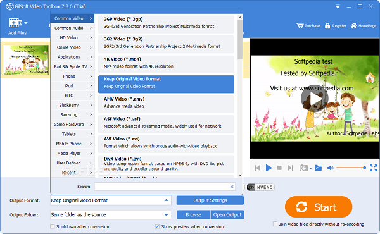Select the Common Audio category
The image size is (380, 234).
click(72, 28)
